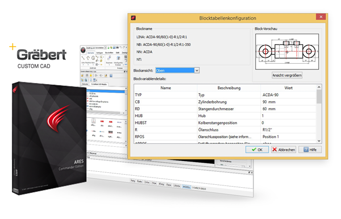The width and height of the screenshot is (341, 219).
Task: Click the Kolbenstangenposition description cell
Action: (x=229, y=123)
